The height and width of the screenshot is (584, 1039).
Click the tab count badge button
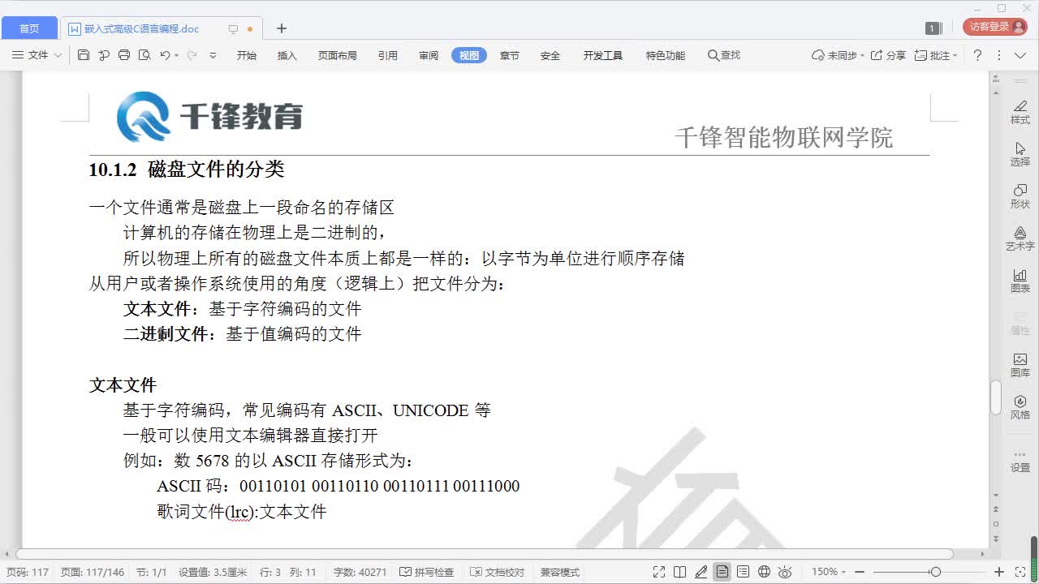tap(933, 28)
